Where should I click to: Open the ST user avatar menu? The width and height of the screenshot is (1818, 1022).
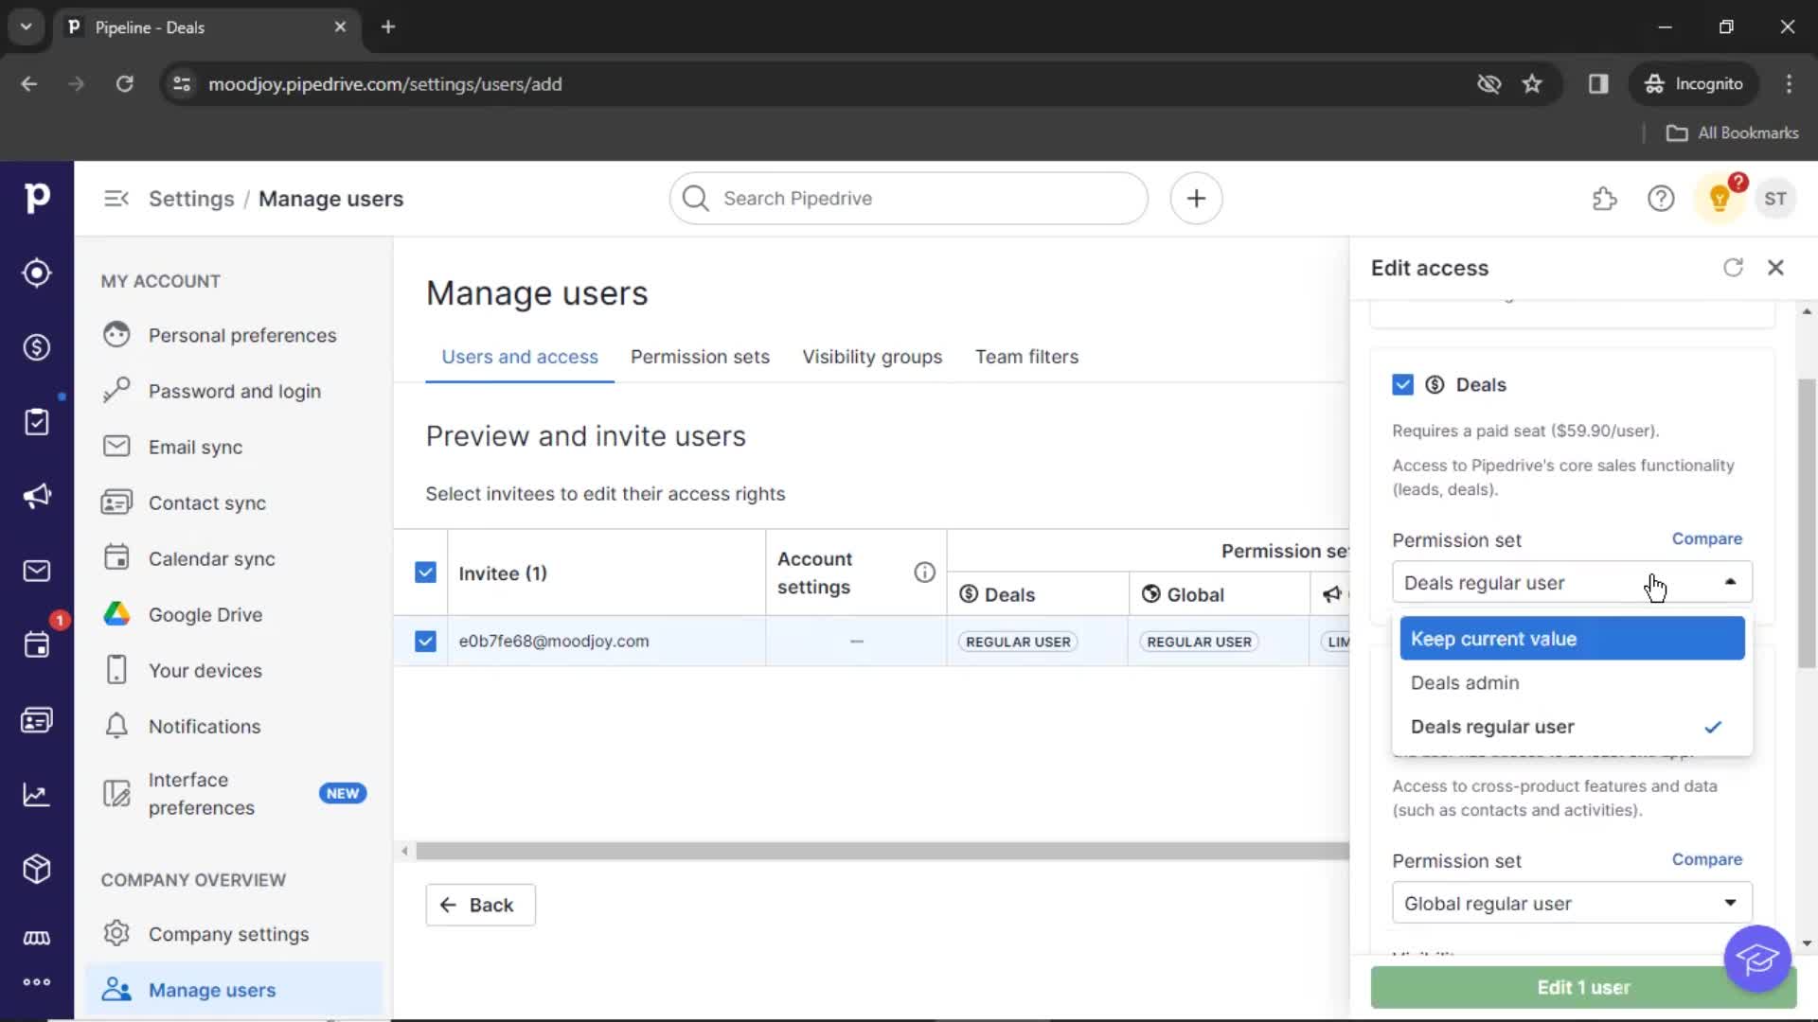(1775, 199)
